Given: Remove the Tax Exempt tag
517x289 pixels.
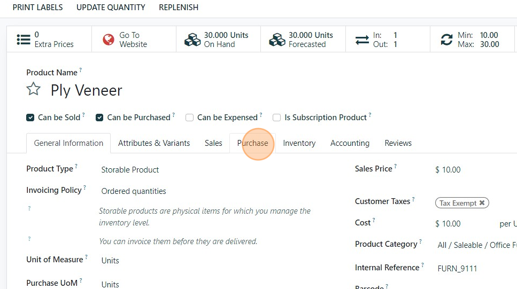Looking at the screenshot, I should click(x=482, y=203).
